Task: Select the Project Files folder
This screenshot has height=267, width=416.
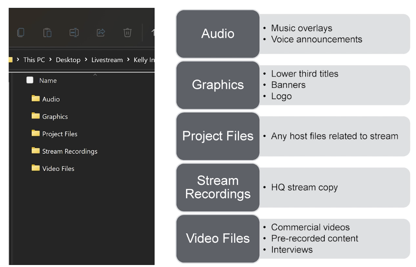Action: click(x=60, y=134)
